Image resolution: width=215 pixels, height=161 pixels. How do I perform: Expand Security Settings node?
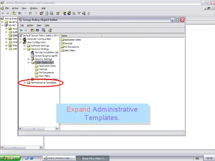click(29, 59)
